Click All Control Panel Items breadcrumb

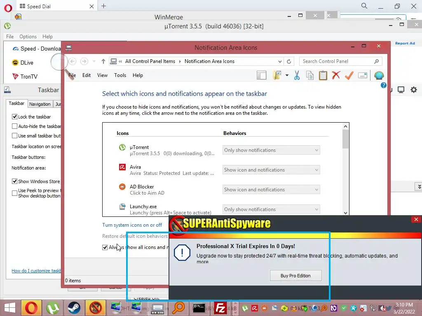coord(150,62)
